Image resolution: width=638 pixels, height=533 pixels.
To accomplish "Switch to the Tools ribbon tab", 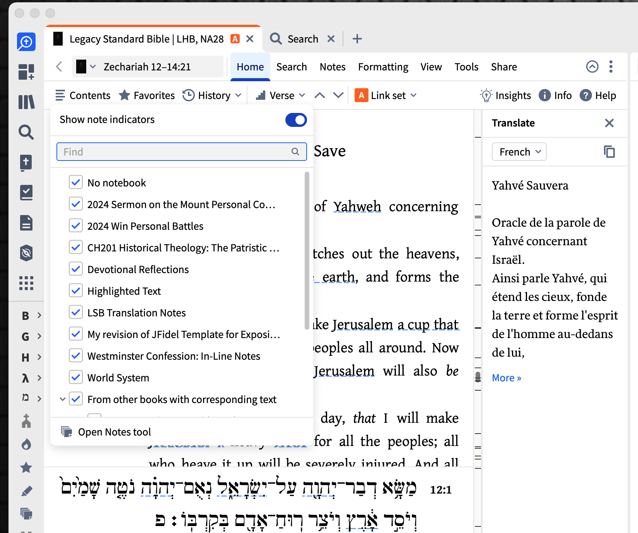I will click(x=466, y=67).
